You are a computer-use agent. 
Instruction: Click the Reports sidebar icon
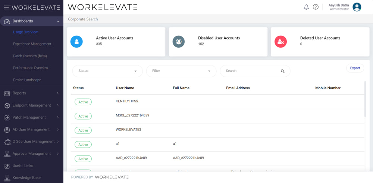click(7, 93)
